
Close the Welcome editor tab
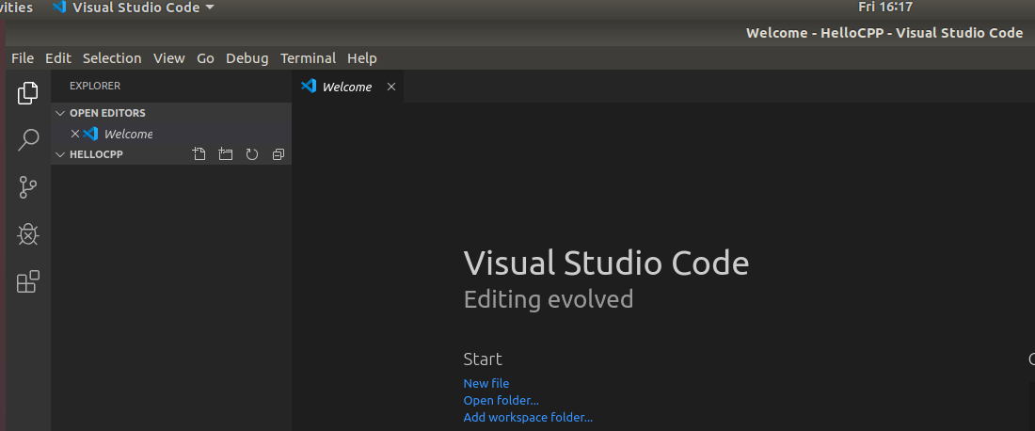point(390,88)
